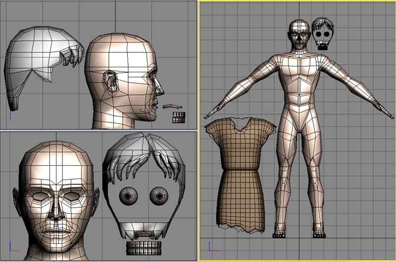
Task: Click the nose of the profile head
Action: [159, 87]
